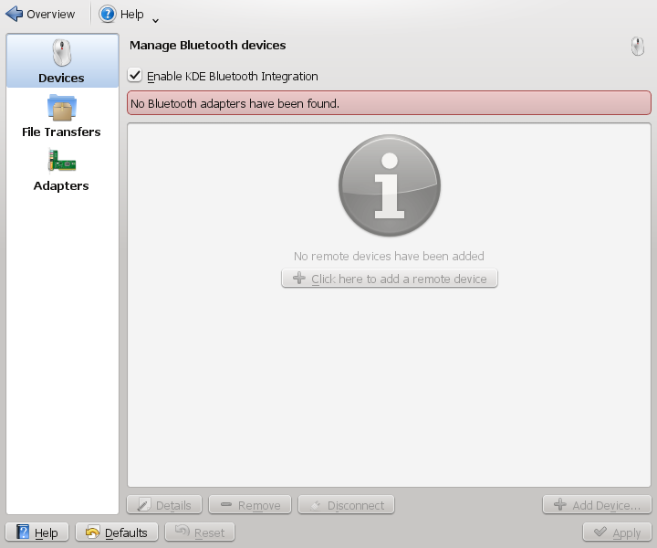The width and height of the screenshot is (657, 548).
Task: Click 'No remote devices have been added' text
Action: pyautogui.click(x=389, y=256)
